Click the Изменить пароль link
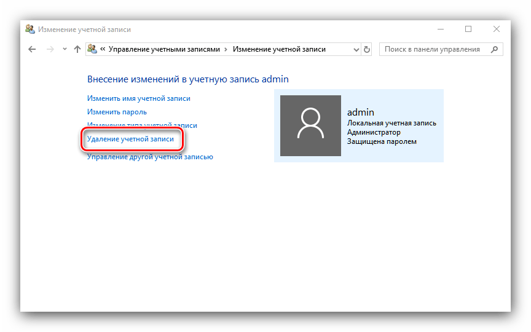The width and height of the screenshot is (531, 332). point(117,112)
